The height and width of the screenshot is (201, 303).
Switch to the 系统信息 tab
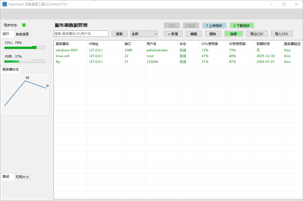(22, 34)
